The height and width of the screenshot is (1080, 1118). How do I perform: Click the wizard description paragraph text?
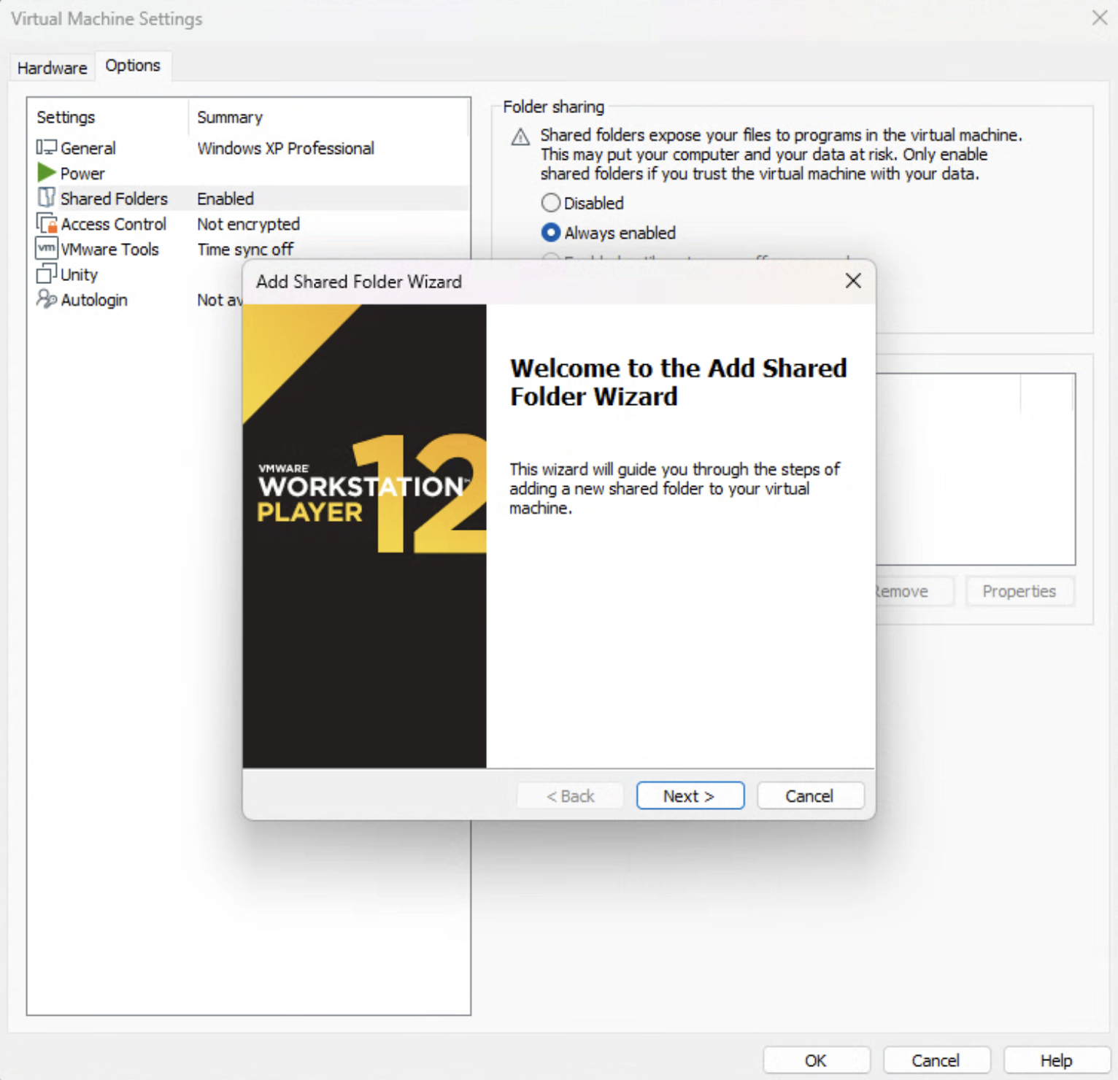[x=674, y=488]
